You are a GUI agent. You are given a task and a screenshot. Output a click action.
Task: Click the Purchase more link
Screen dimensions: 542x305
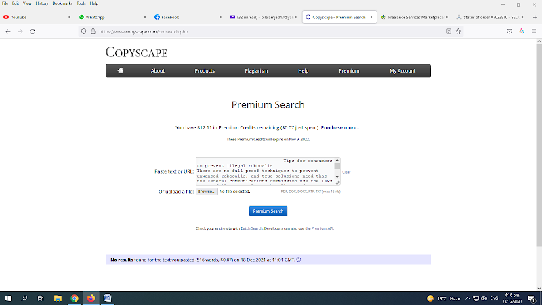coord(341,127)
